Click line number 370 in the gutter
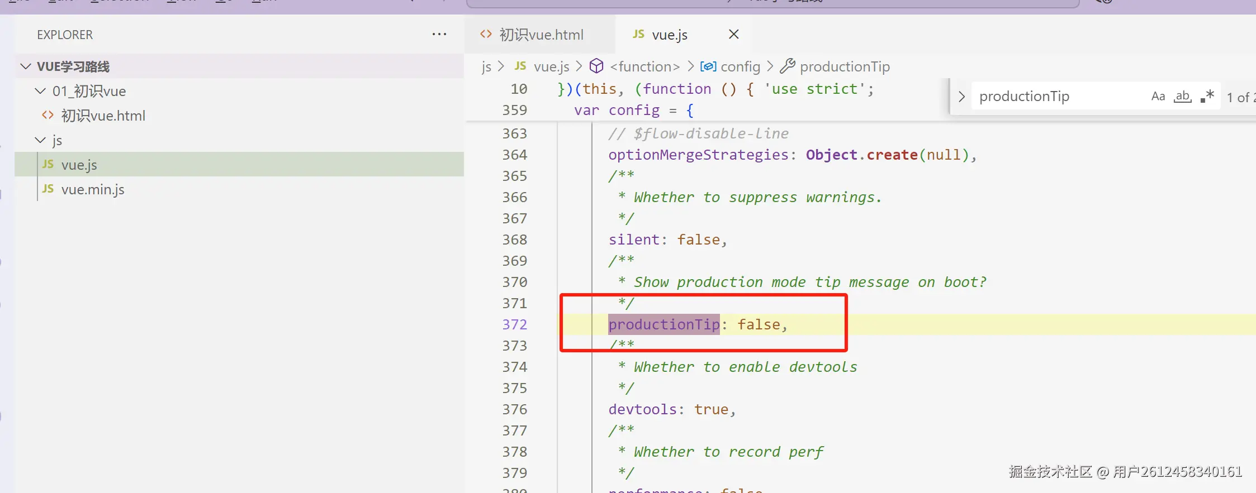 pos(514,282)
